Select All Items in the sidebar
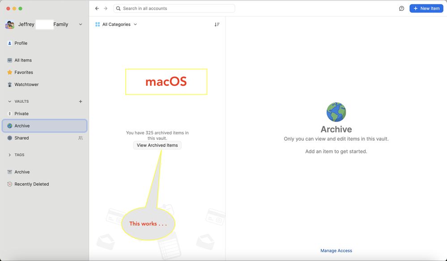 coord(23,60)
